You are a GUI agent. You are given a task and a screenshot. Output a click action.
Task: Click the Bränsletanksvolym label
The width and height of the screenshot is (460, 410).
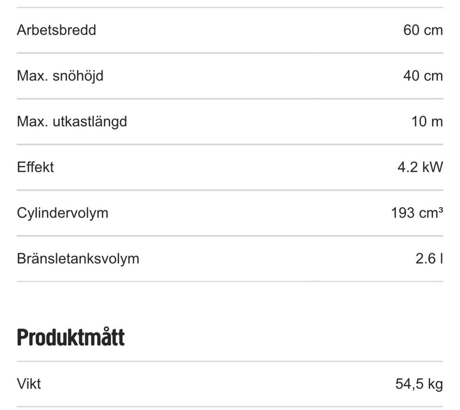[x=78, y=258]
